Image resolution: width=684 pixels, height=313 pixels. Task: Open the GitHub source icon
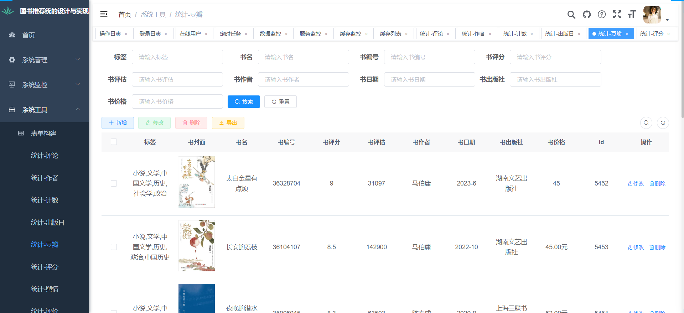point(587,15)
